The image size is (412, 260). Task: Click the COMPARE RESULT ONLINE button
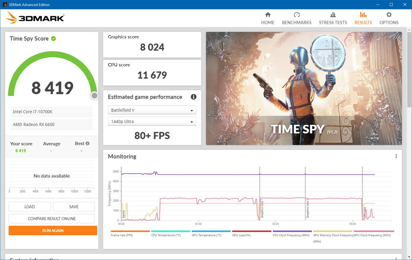[x=52, y=218]
